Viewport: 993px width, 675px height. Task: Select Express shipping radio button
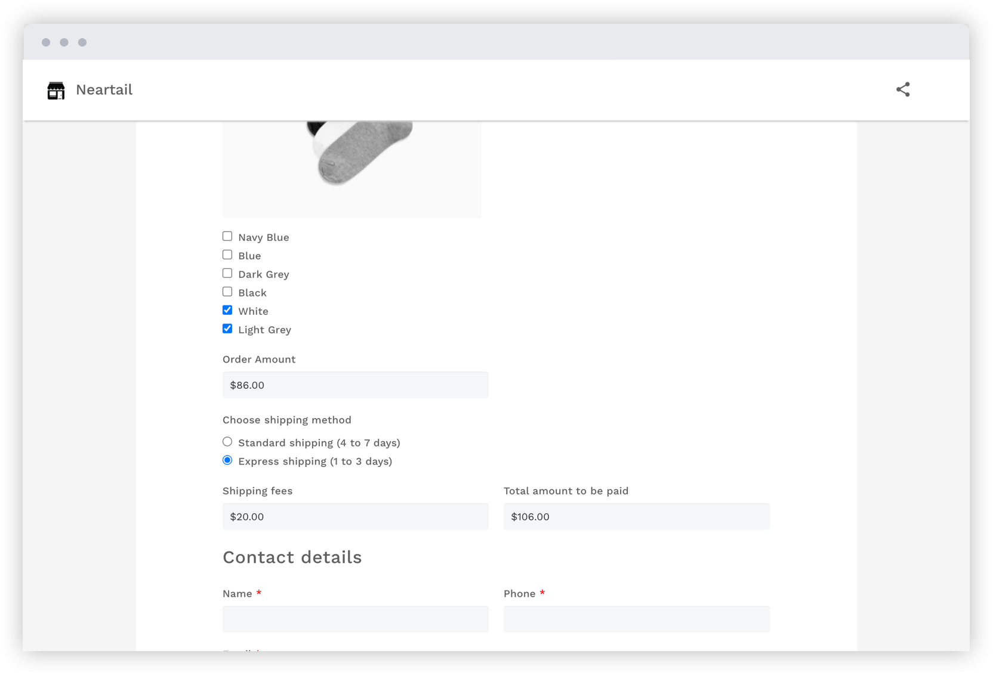coord(227,461)
